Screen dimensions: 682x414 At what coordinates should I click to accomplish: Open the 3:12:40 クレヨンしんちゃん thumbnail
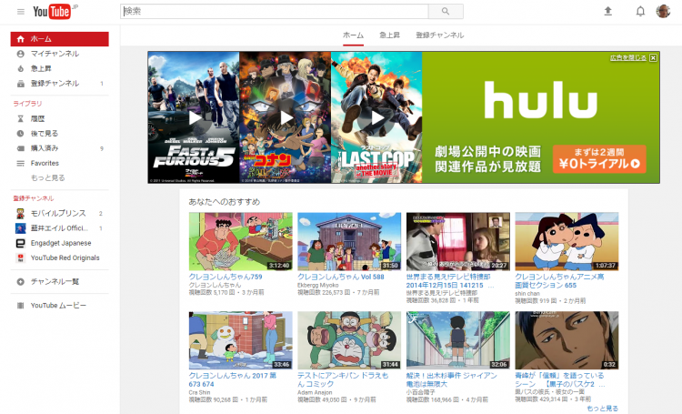(241, 242)
